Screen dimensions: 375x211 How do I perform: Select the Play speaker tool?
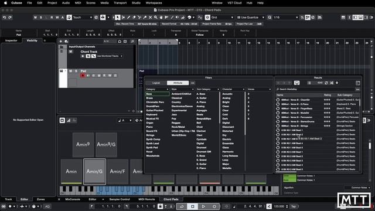click(177, 18)
